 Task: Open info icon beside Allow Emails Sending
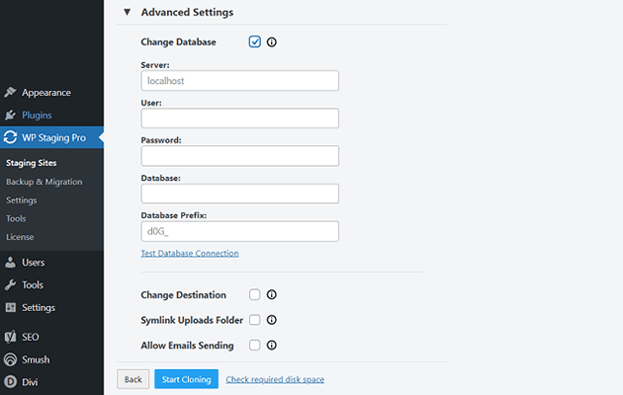coord(271,345)
